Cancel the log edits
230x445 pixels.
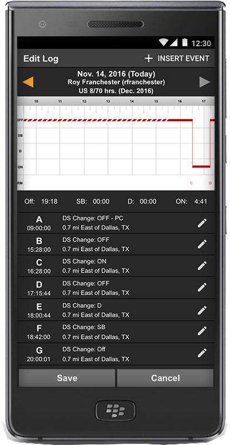pos(166,378)
